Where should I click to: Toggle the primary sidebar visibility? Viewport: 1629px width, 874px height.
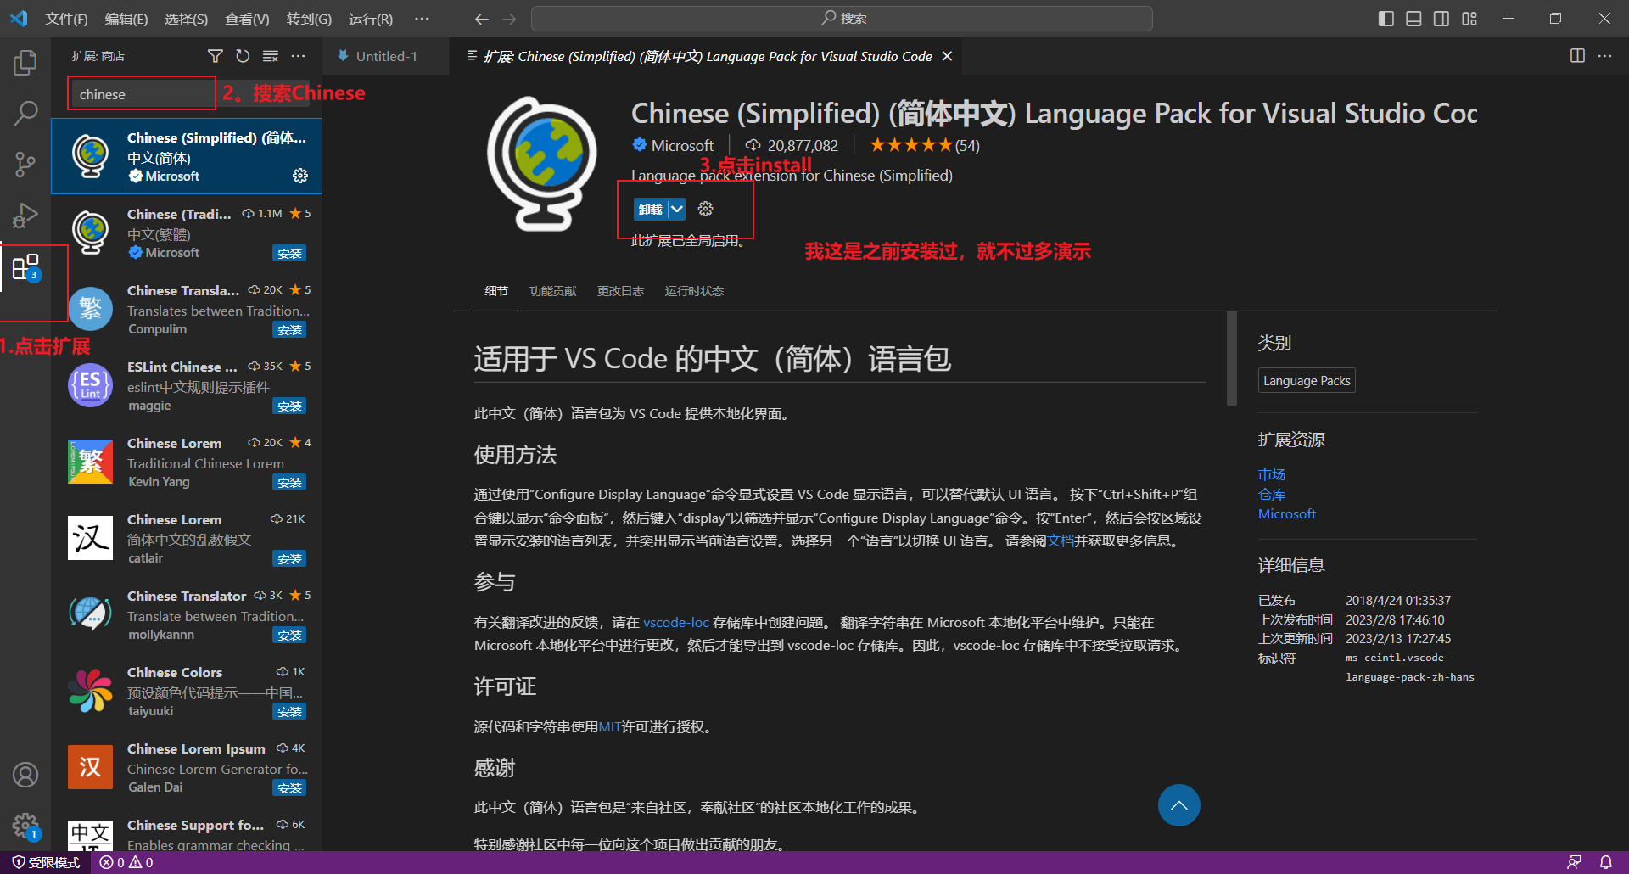[1385, 18]
